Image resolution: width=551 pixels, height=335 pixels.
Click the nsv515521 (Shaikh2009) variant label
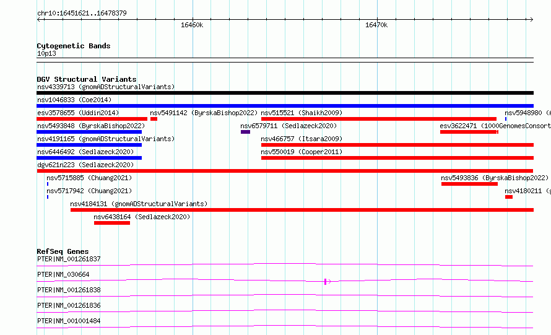point(302,113)
